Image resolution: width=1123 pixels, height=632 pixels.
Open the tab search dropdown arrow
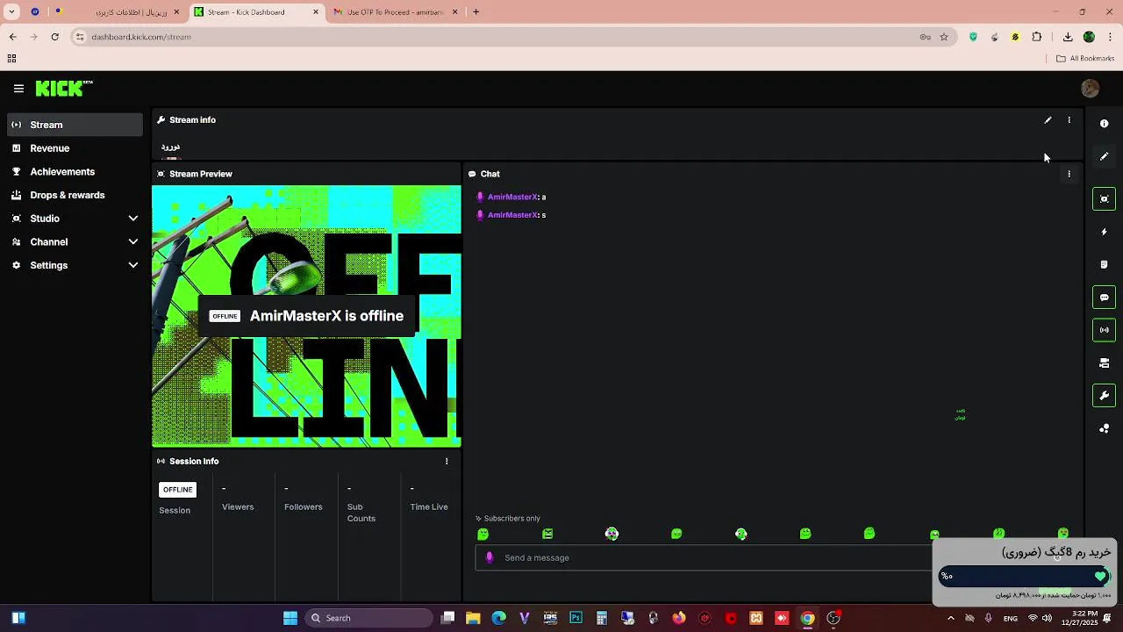(x=11, y=12)
